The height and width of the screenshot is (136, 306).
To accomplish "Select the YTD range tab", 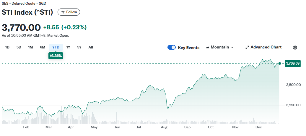I will [x=56, y=47].
